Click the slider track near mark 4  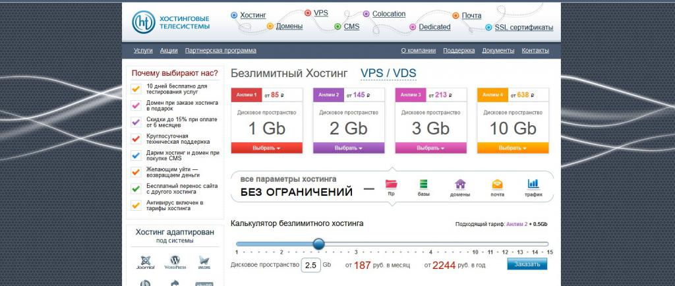(x=430, y=244)
